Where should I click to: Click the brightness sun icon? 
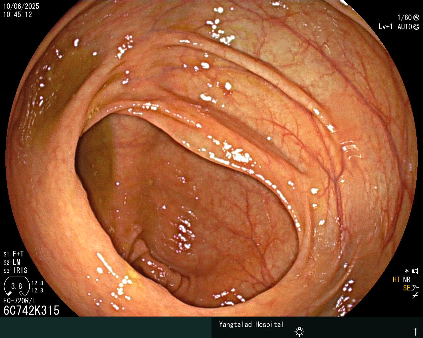pyautogui.click(x=299, y=331)
